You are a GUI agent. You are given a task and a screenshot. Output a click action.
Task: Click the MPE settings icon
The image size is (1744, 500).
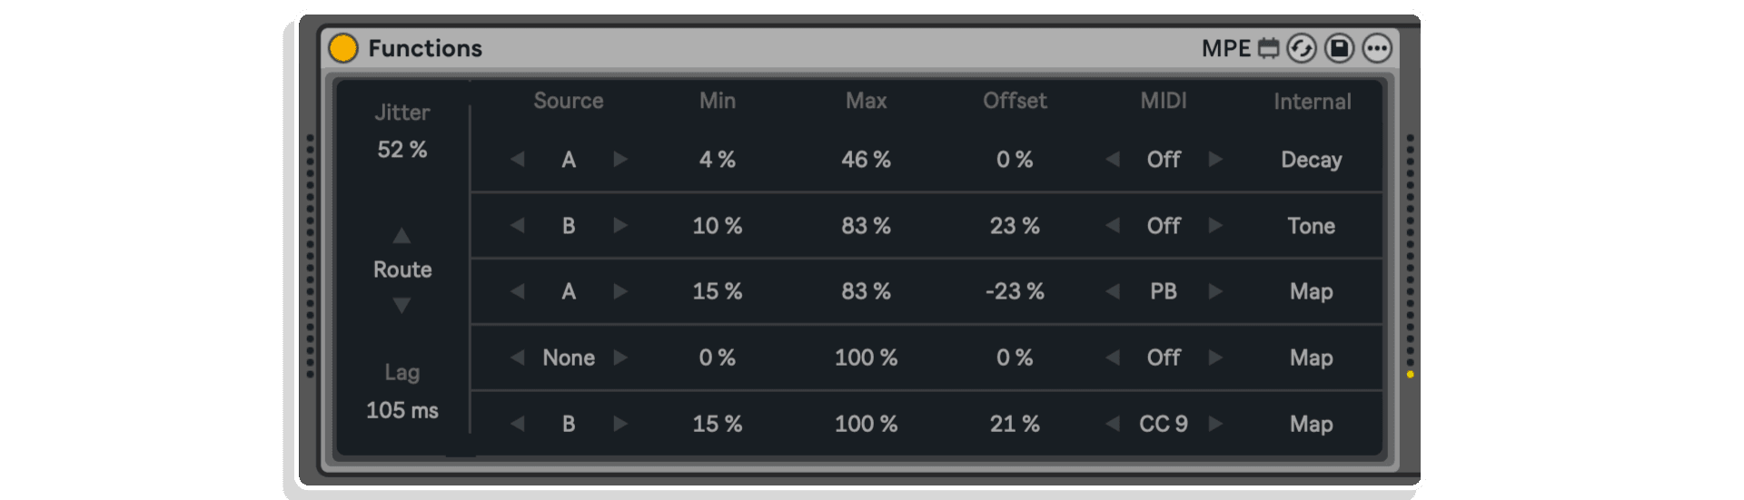tap(1268, 48)
